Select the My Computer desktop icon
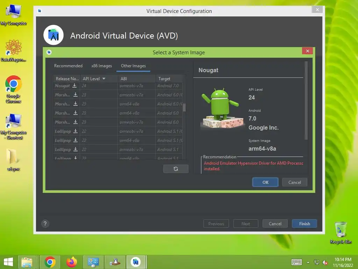358x269 pixels. (14, 14)
